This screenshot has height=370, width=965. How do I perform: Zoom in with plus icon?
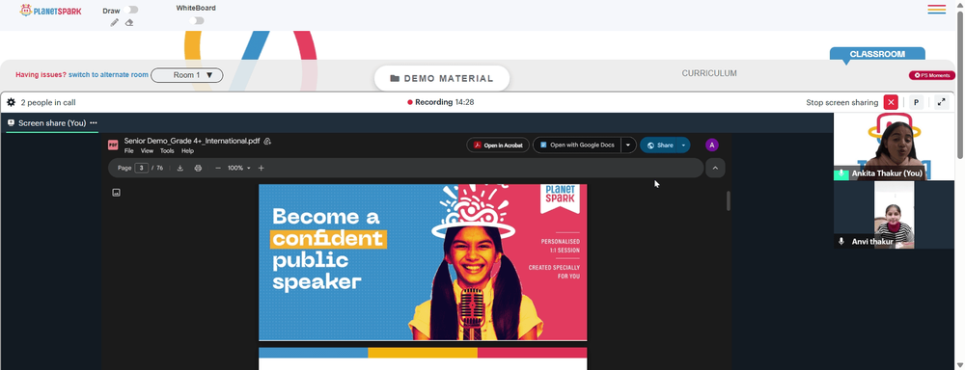point(261,168)
